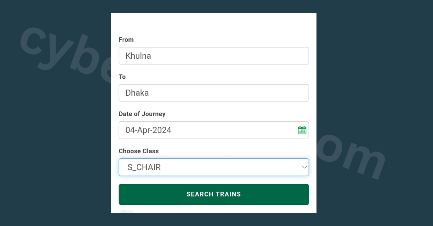Click the chevron arrow on class dropdown
Viewport: 433px width, 226px height.
point(304,167)
